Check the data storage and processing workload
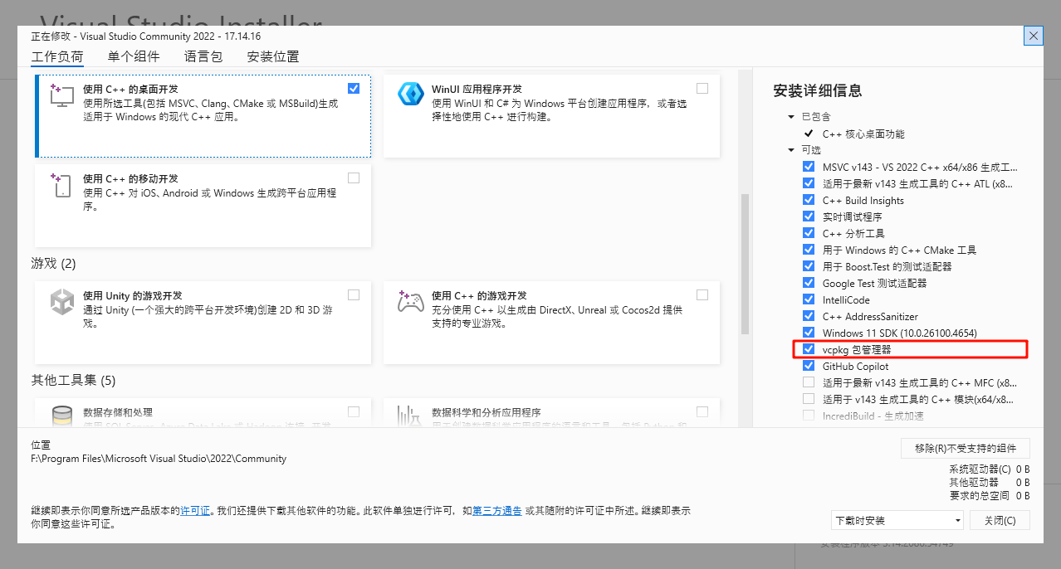Viewport: 1061px width, 569px height. point(354,411)
